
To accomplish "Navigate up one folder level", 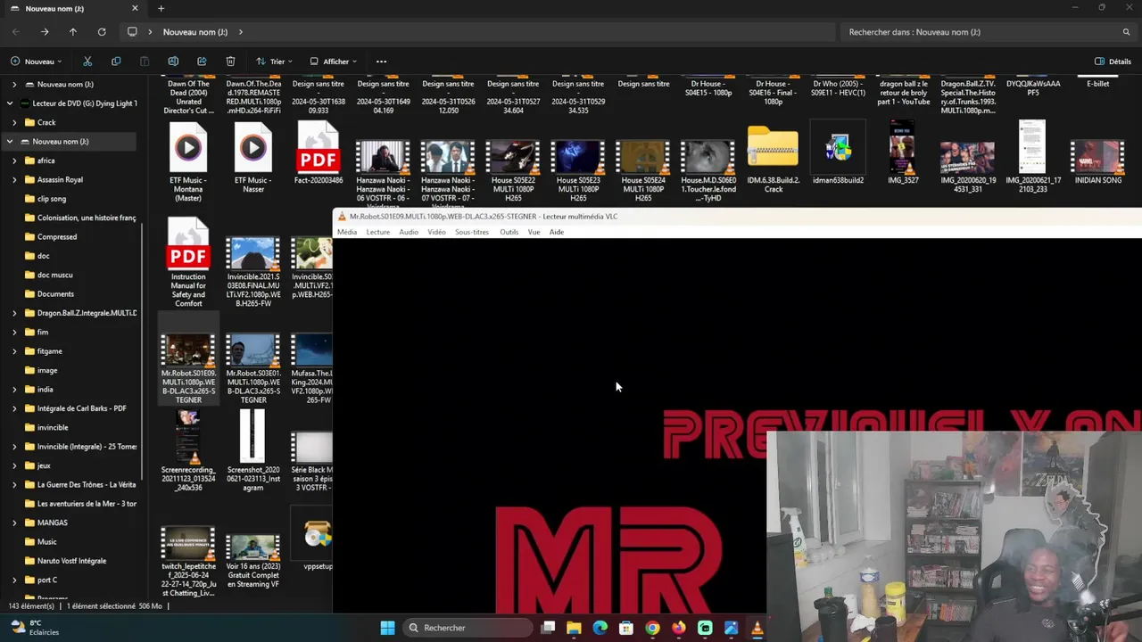I will pyautogui.click(x=73, y=32).
